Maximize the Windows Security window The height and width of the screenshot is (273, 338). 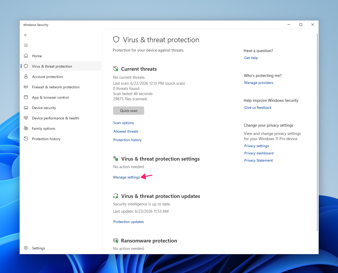click(x=301, y=25)
